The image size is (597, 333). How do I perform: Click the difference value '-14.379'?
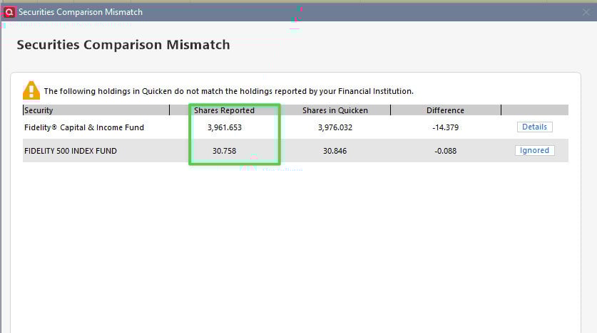446,127
